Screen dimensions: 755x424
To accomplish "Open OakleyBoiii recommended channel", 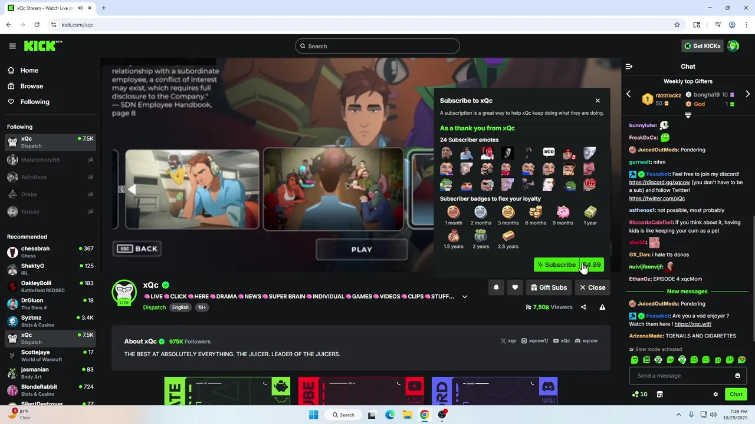I will click(x=50, y=286).
